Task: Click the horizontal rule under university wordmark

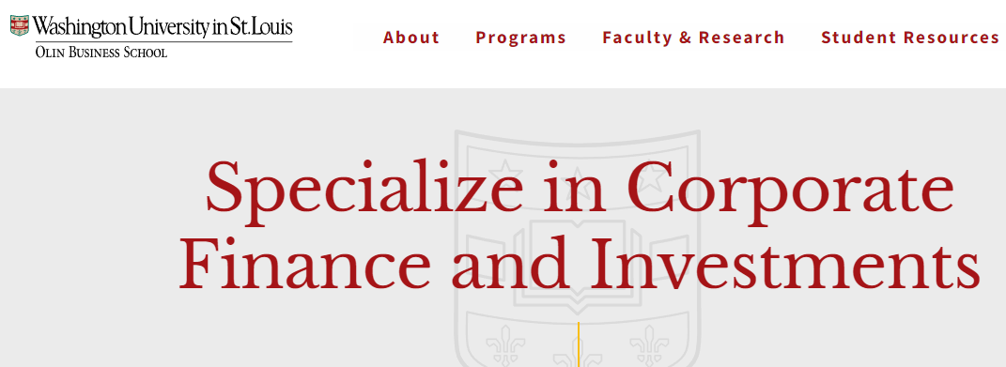Action: click(163, 41)
